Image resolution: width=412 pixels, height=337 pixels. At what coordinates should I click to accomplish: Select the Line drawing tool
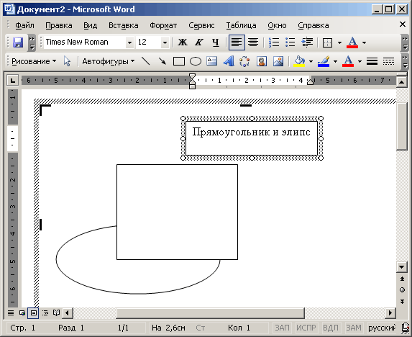click(145, 61)
